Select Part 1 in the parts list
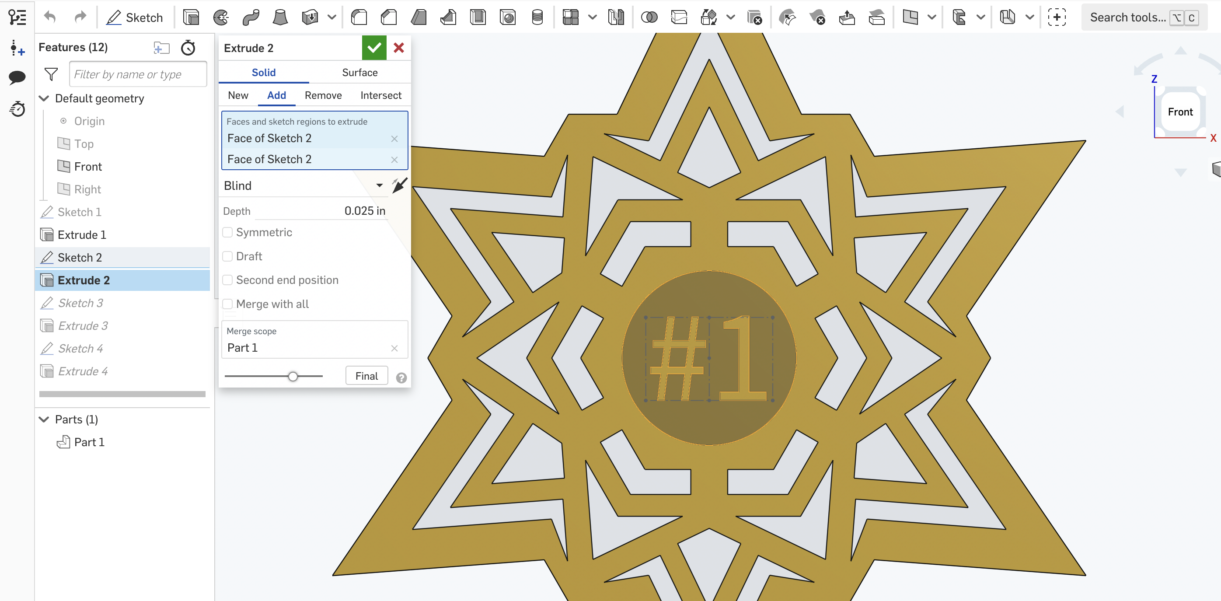This screenshot has width=1221, height=601. click(89, 442)
